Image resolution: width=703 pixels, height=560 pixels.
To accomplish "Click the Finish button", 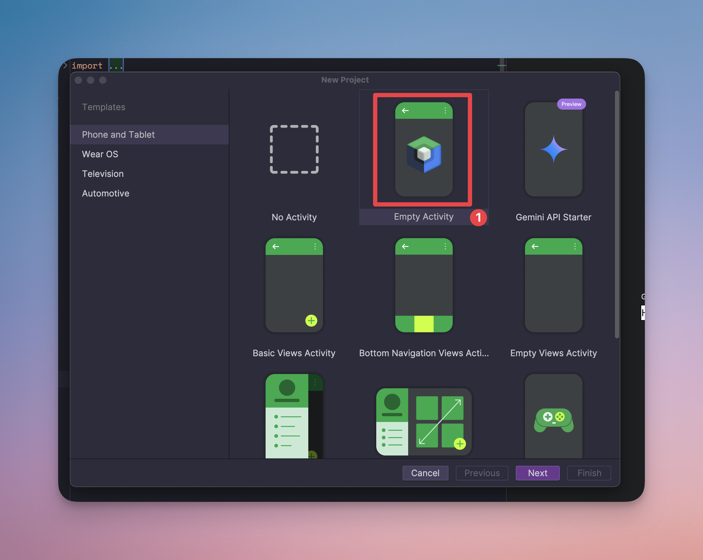I will coord(589,473).
